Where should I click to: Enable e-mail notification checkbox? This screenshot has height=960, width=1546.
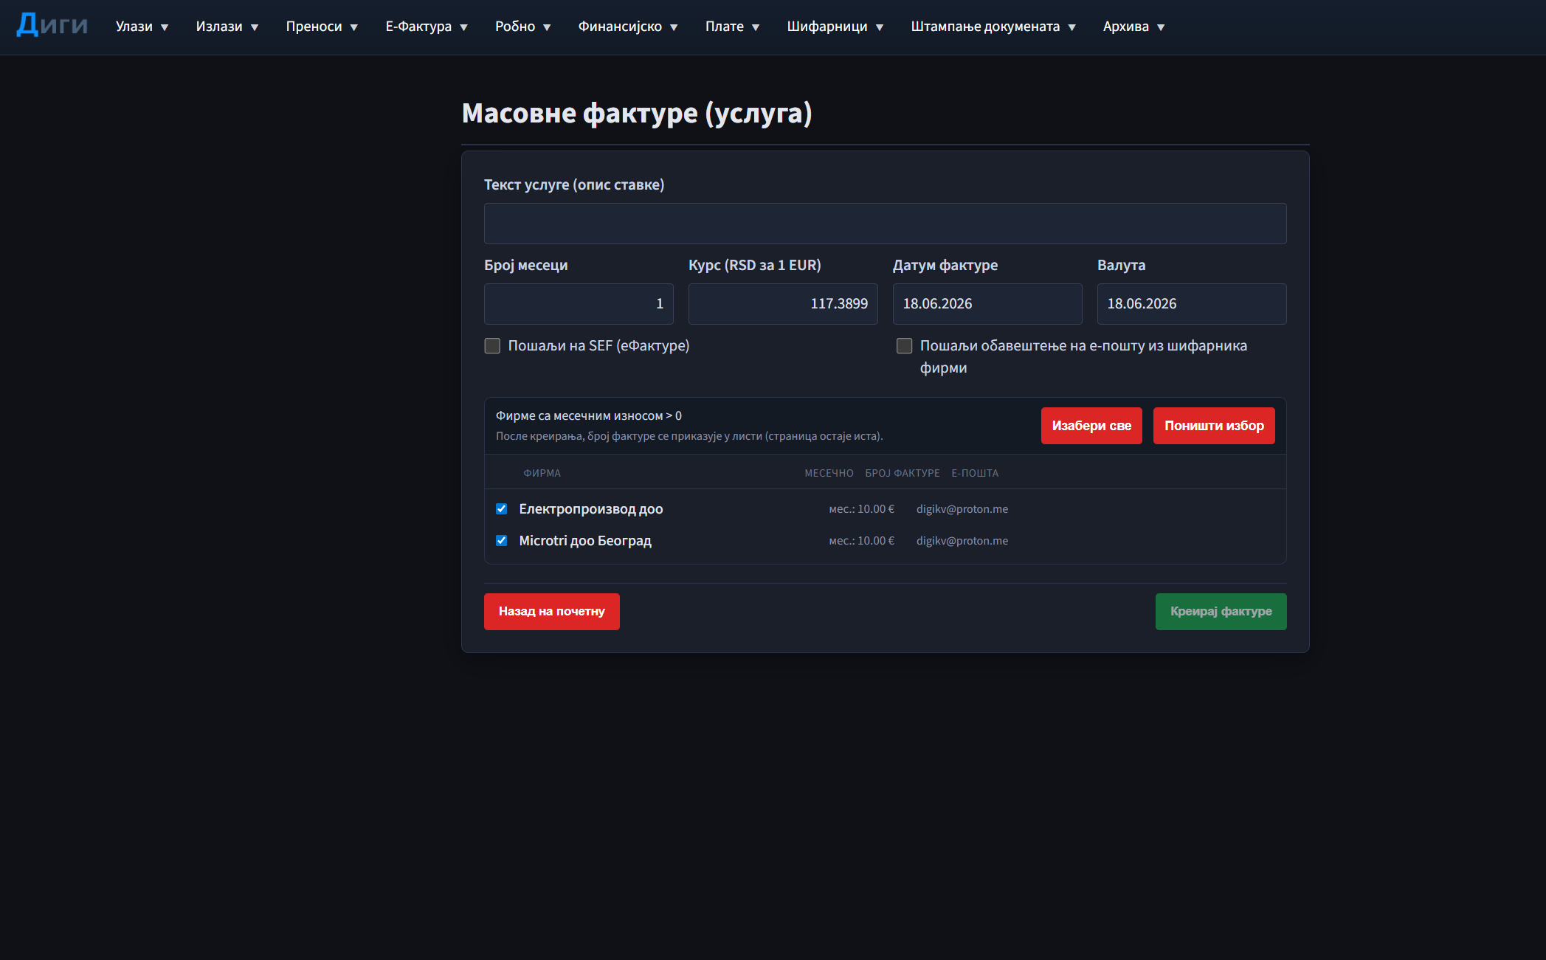click(x=904, y=345)
